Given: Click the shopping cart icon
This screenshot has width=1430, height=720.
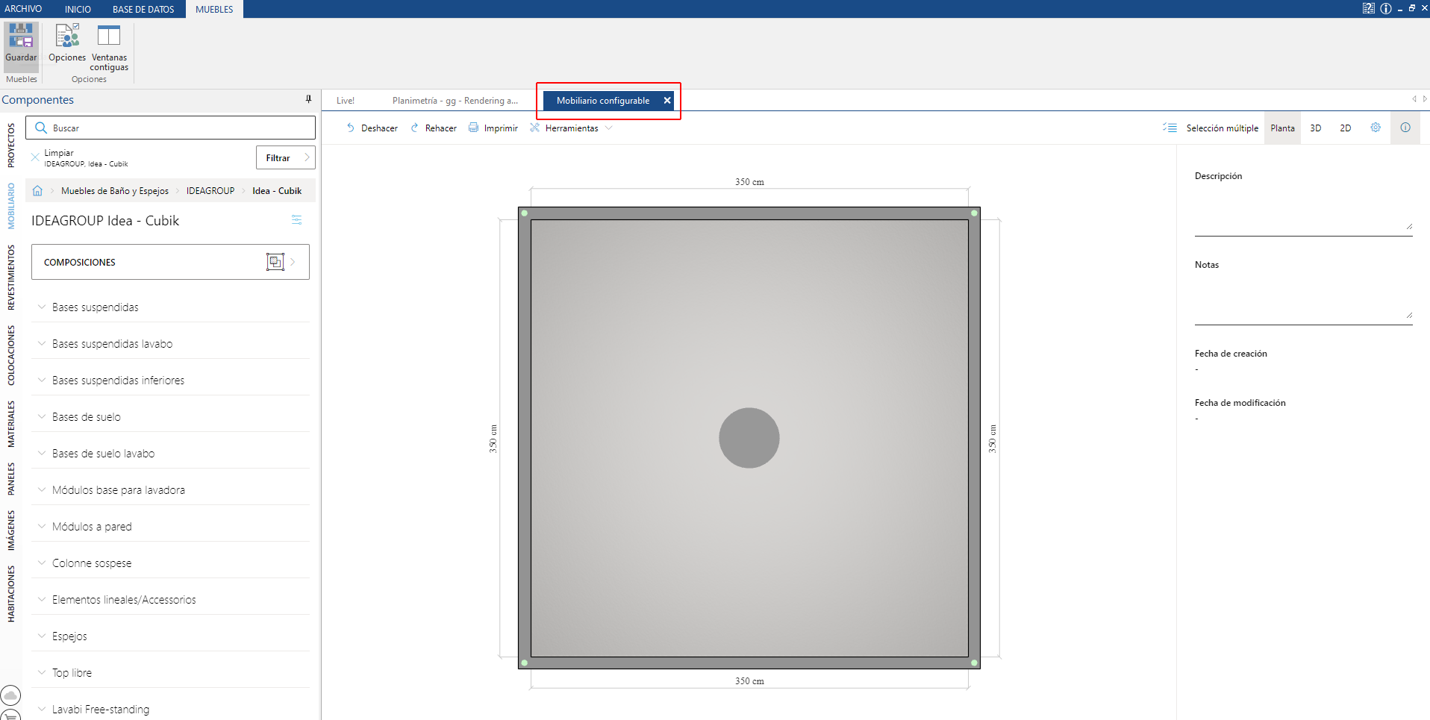Looking at the screenshot, I should click(x=10, y=715).
